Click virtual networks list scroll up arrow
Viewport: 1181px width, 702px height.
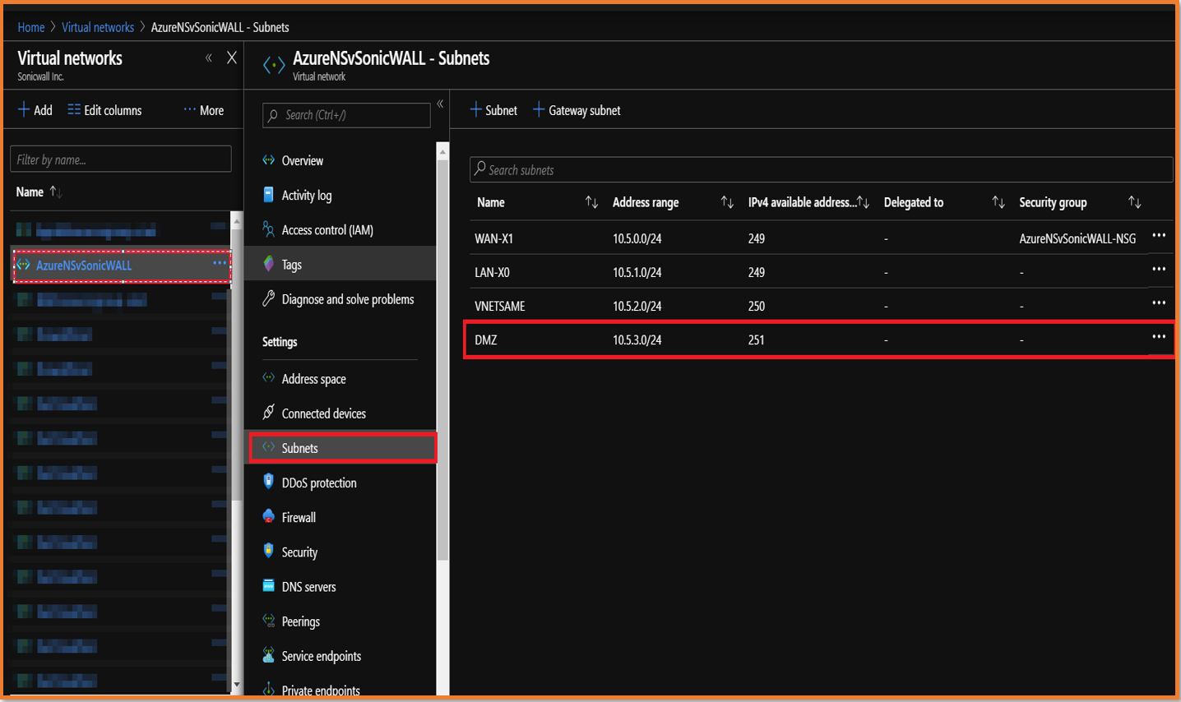pyautogui.click(x=237, y=221)
